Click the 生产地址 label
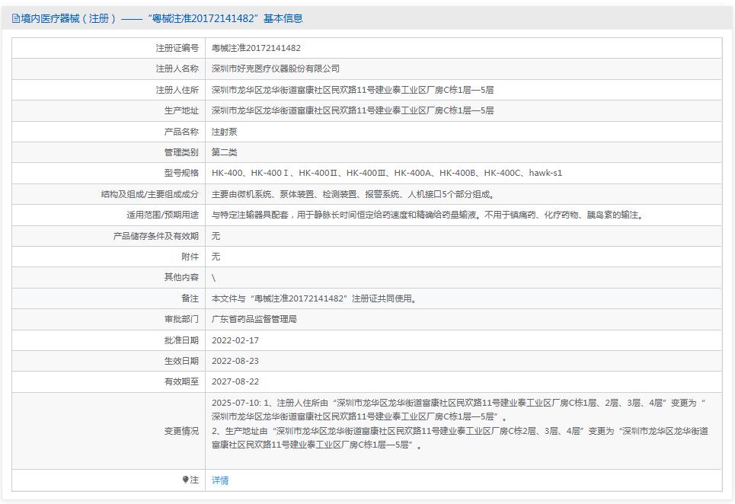The height and width of the screenshot is (504, 735). (x=181, y=110)
